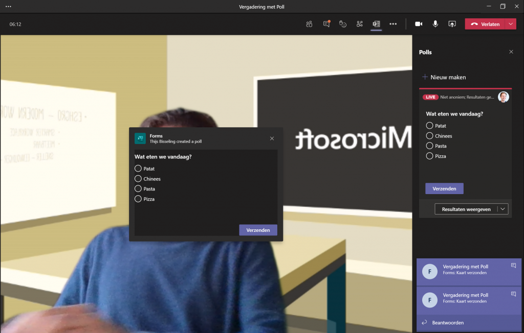Click the F avatar on upper notification

[x=430, y=272]
